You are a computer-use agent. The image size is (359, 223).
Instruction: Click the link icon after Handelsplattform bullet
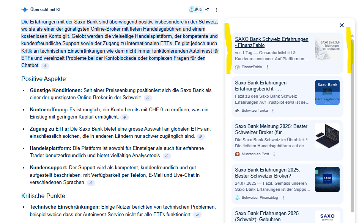[167, 156]
